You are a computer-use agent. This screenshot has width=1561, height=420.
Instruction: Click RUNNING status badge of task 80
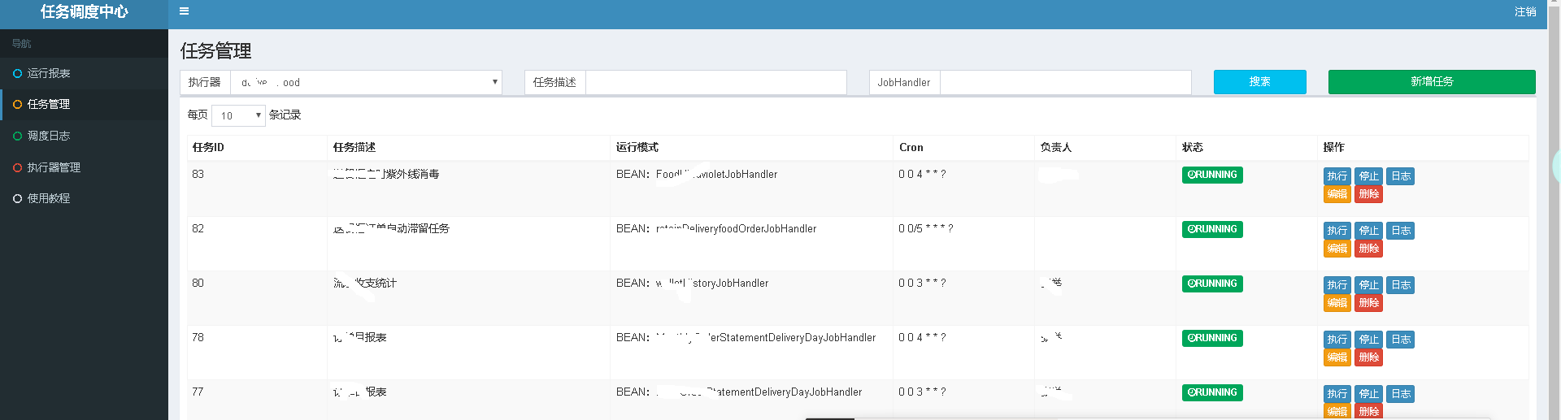click(1212, 284)
